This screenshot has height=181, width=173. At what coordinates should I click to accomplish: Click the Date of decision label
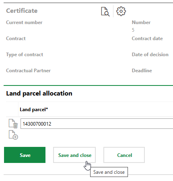[x=150, y=55]
